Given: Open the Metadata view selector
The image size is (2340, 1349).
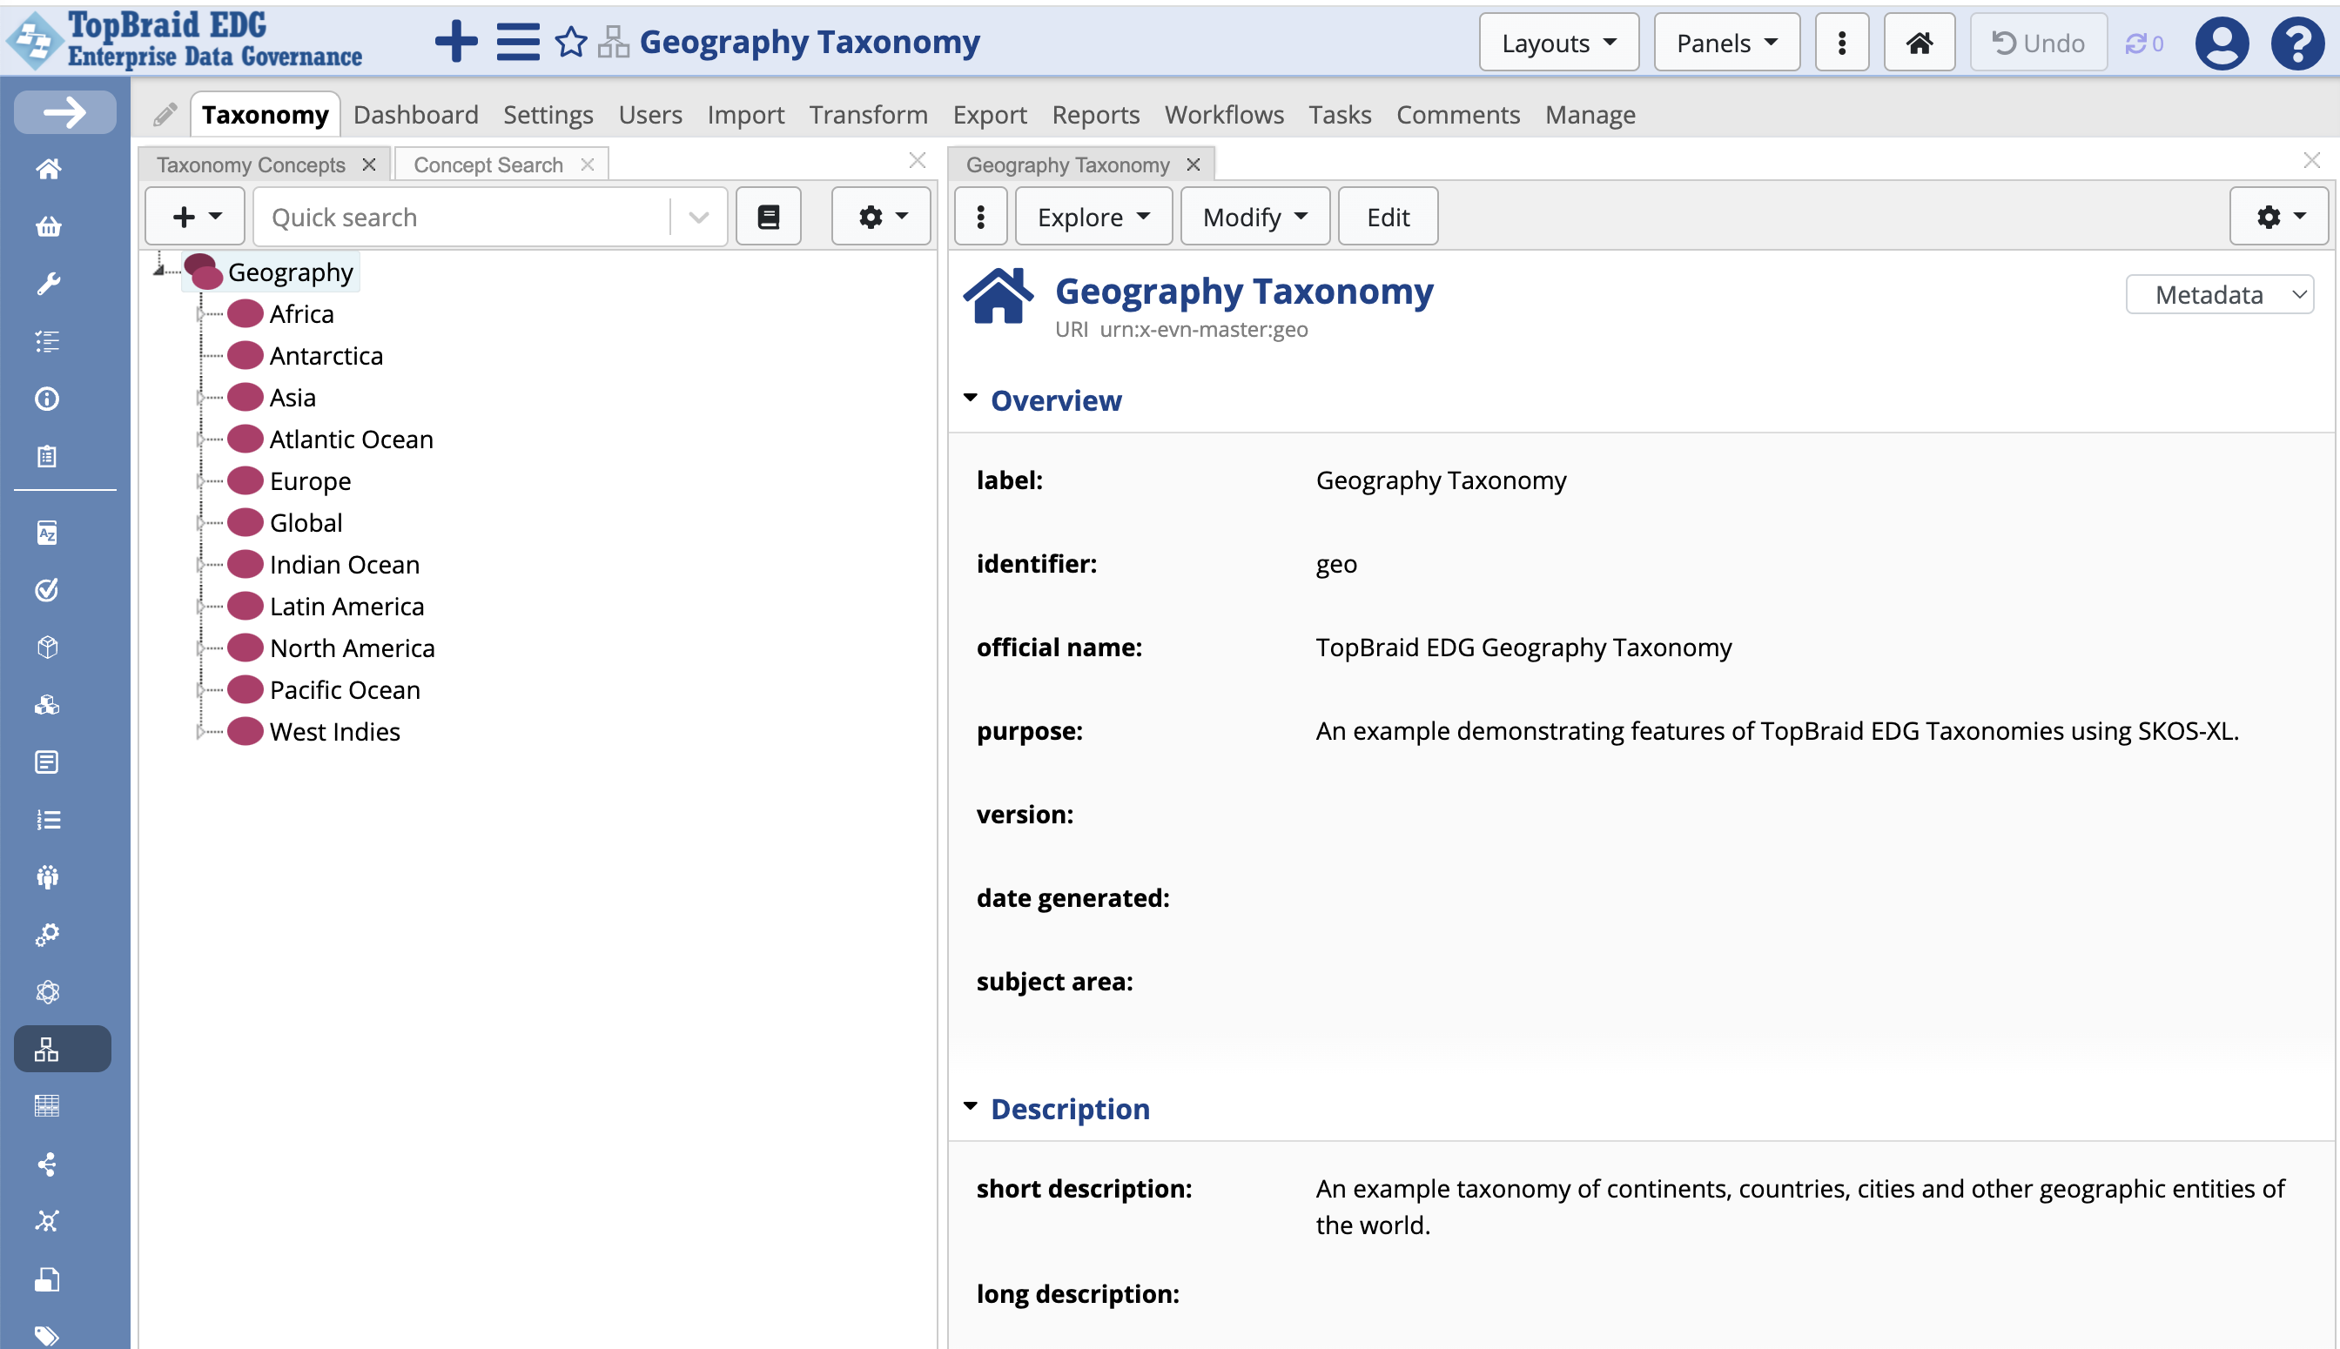Looking at the screenshot, I should tap(2220, 295).
